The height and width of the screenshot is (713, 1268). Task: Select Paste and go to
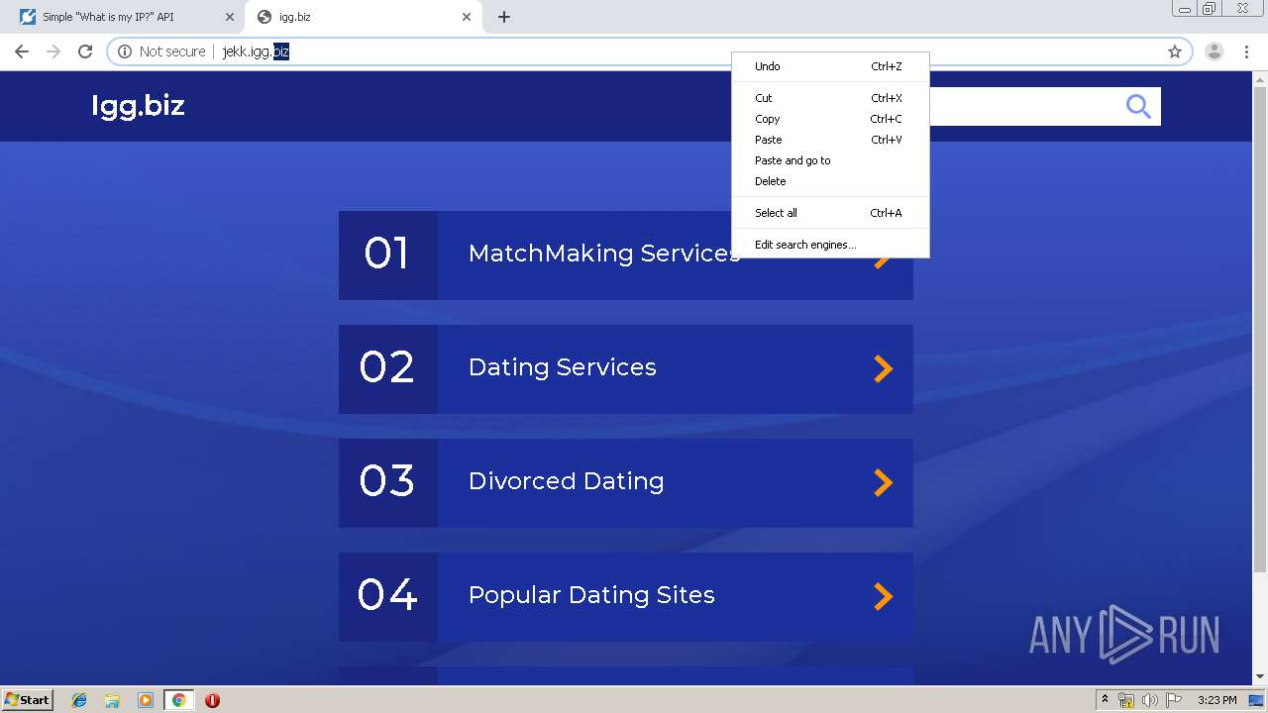[x=830, y=160]
